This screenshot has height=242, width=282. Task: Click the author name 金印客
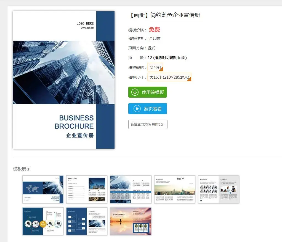pyautogui.click(x=155, y=38)
